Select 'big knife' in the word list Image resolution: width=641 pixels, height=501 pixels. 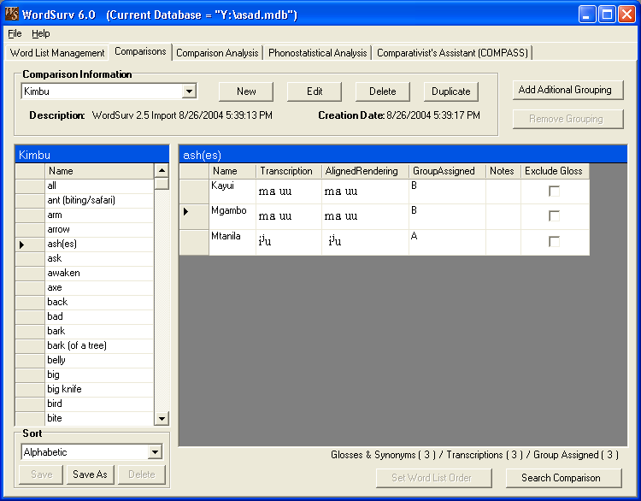pos(99,389)
